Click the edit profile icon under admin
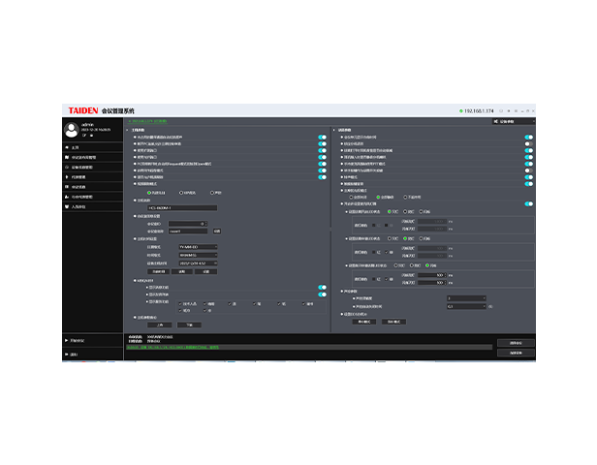This screenshot has height=465, width=597. pos(84,135)
